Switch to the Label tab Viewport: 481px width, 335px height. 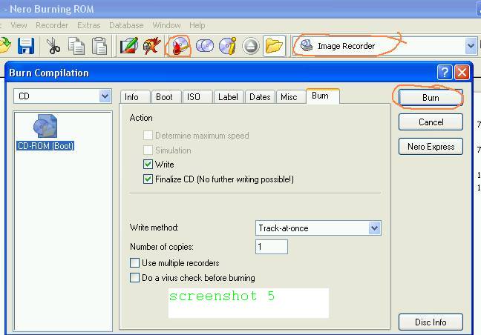[x=228, y=97]
